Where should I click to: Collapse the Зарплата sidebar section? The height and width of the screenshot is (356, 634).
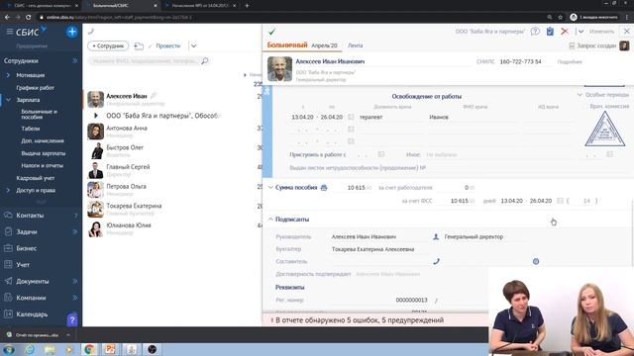coord(8,100)
